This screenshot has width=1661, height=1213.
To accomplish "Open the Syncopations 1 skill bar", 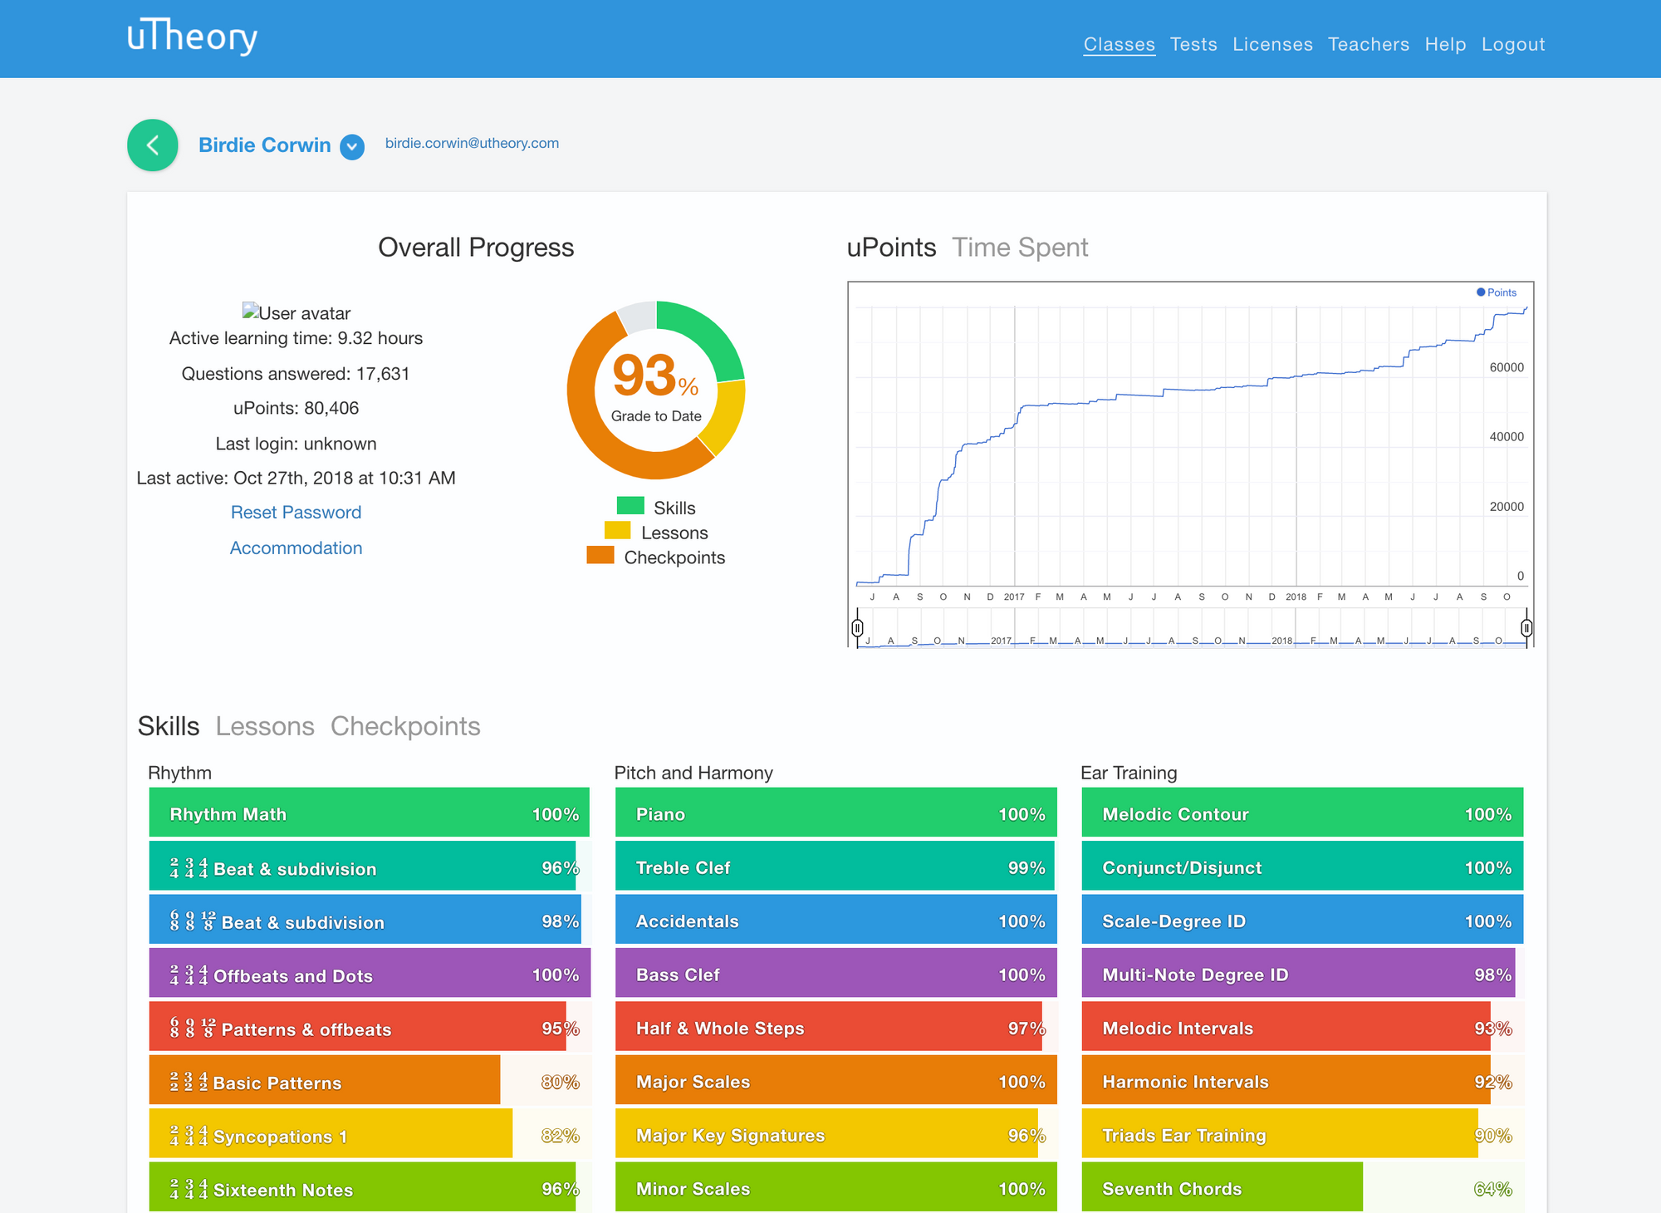I will 370,1135.
